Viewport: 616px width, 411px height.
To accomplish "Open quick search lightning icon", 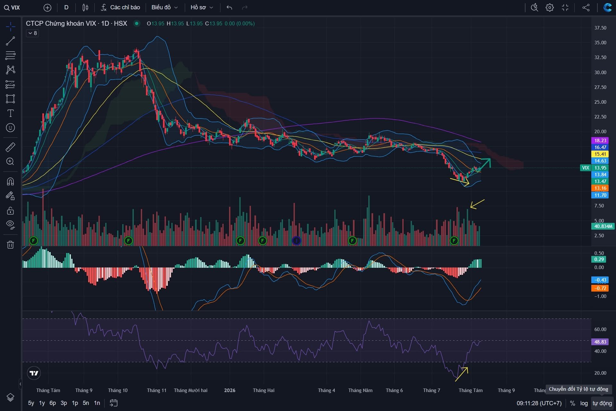I will 534,8.
